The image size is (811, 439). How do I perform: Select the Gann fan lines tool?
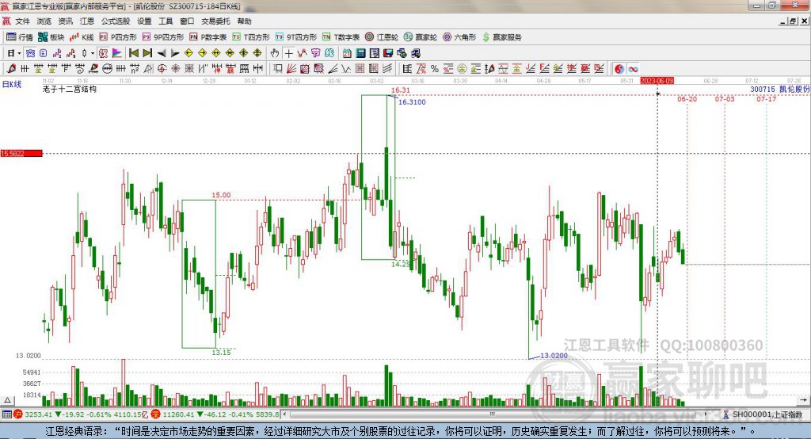coord(291,68)
